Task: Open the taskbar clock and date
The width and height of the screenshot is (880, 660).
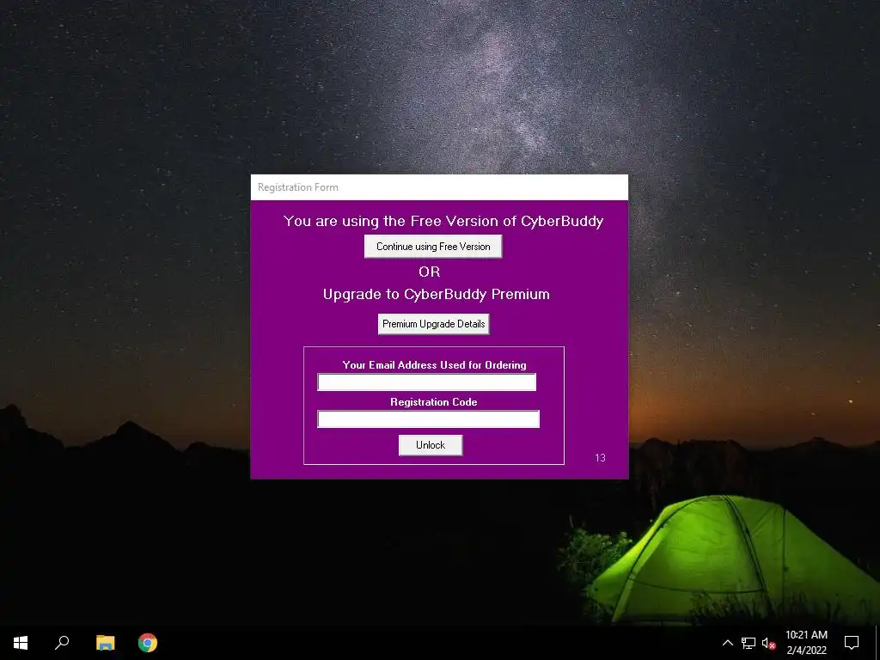Action: point(806,643)
